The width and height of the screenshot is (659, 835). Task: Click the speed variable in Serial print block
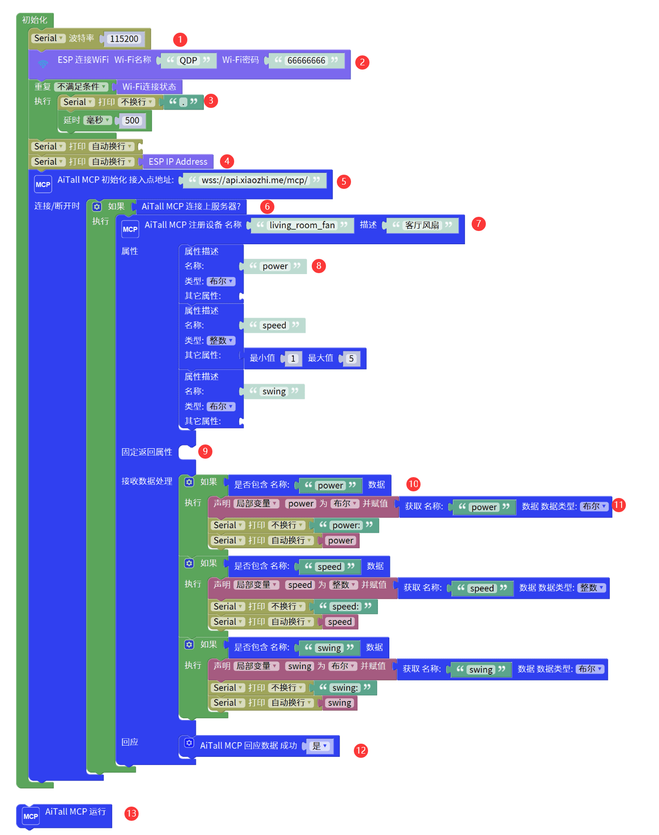(340, 622)
